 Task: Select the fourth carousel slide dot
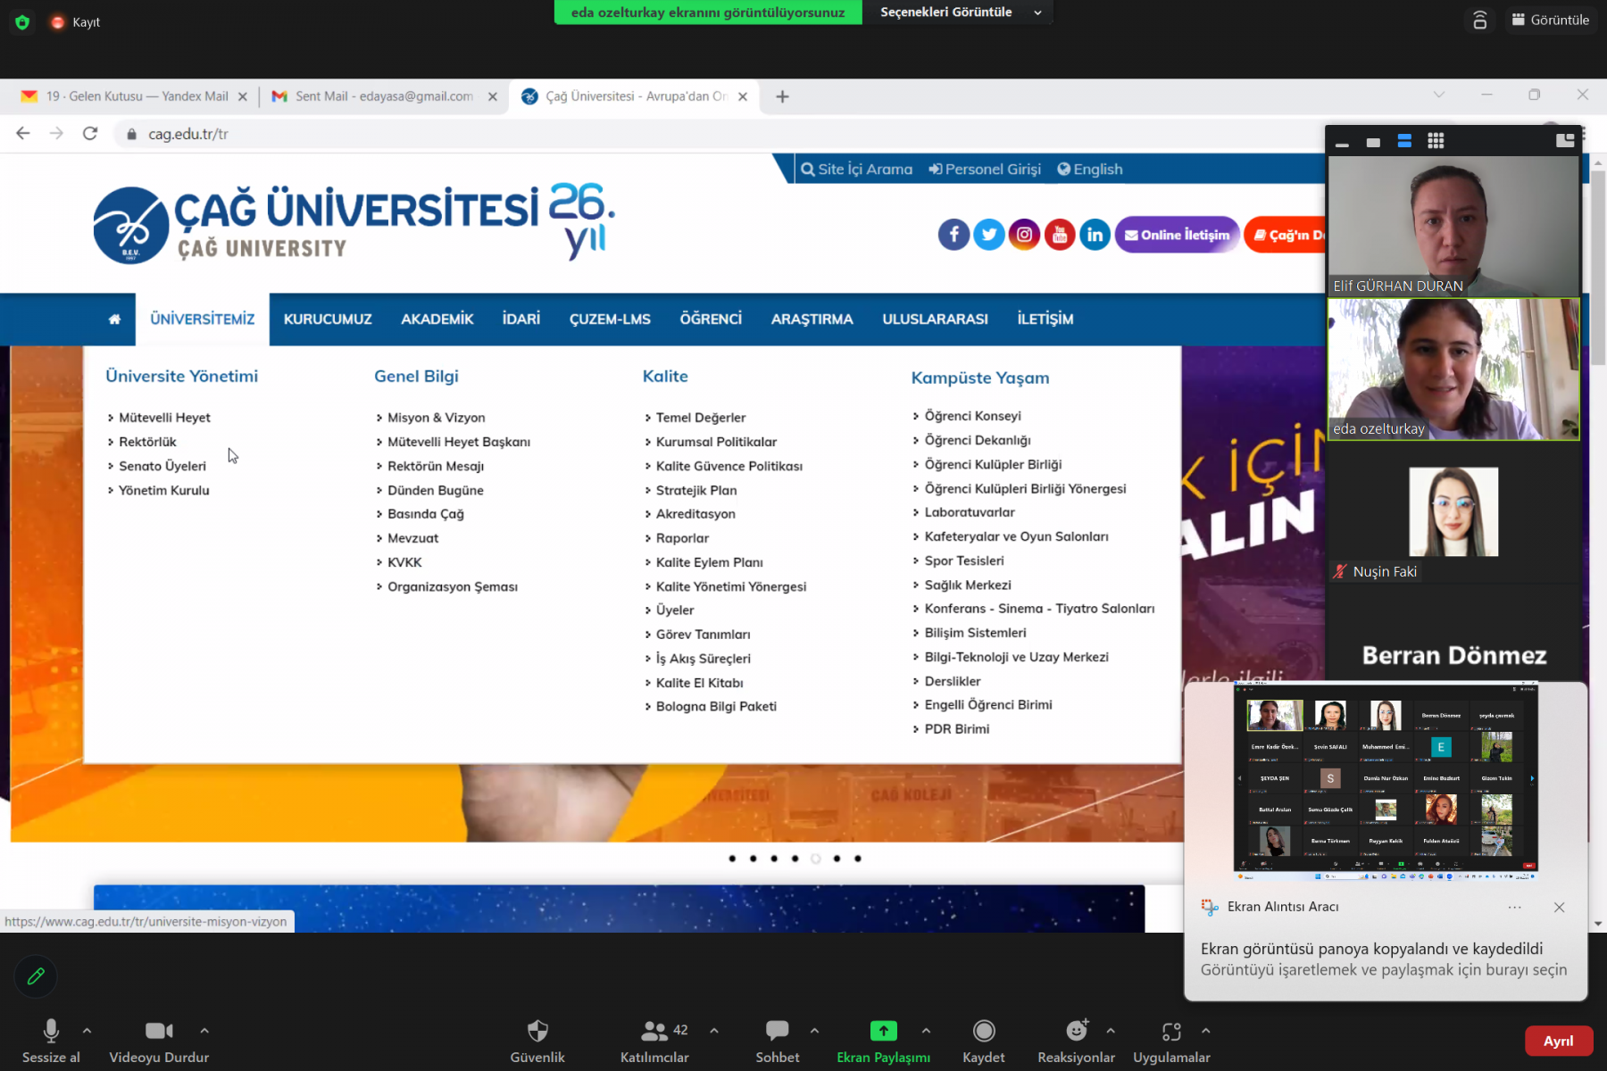pyautogui.click(x=795, y=859)
